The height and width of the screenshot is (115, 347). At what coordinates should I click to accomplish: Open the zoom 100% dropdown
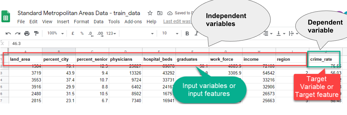(55, 33)
